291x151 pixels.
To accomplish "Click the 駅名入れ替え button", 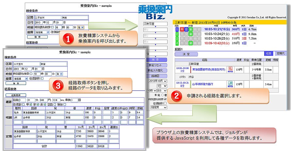I will point(157,70).
